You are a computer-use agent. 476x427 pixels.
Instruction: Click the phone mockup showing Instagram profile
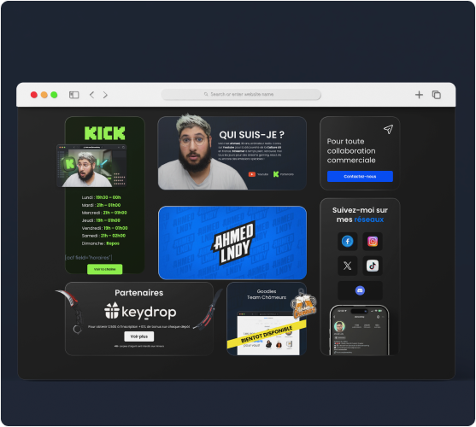[x=360, y=330]
